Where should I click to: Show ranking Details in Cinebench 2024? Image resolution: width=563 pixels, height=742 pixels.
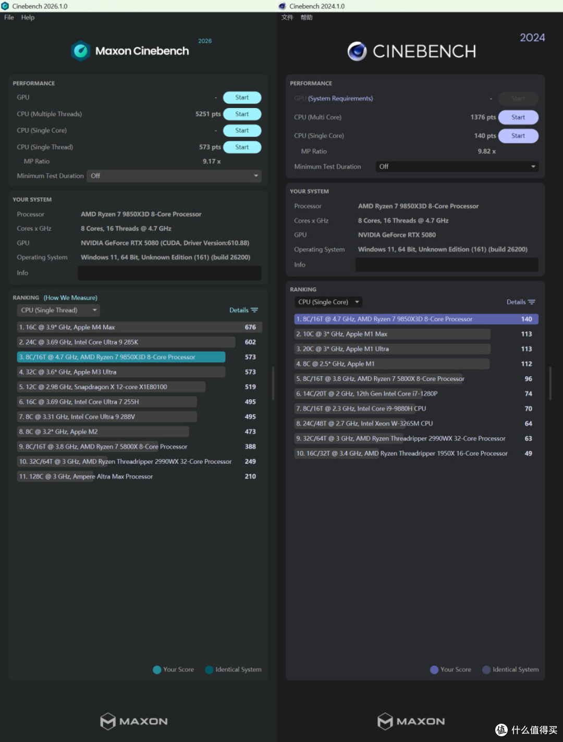pos(521,302)
